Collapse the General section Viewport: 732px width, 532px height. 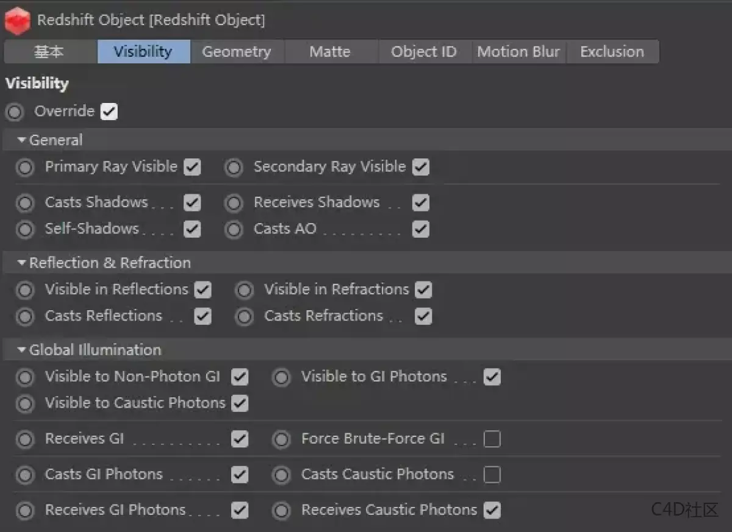[x=22, y=140]
